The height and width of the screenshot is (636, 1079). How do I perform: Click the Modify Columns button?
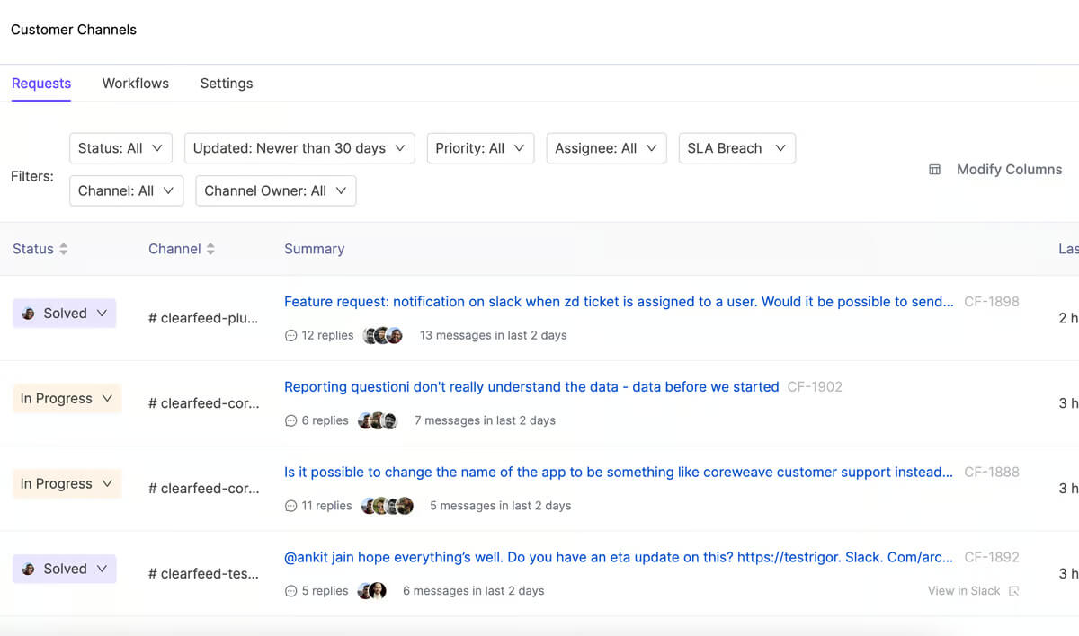click(995, 170)
